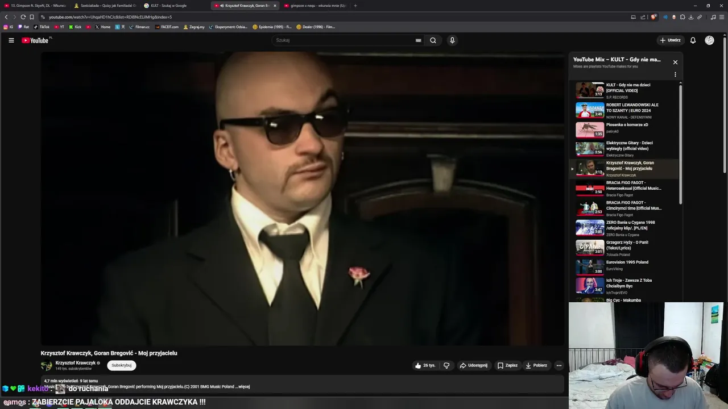Switch to the Gimpson ft. SkyeN tab
Image resolution: width=728 pixels, height=409 pixels.
point(35,6)
